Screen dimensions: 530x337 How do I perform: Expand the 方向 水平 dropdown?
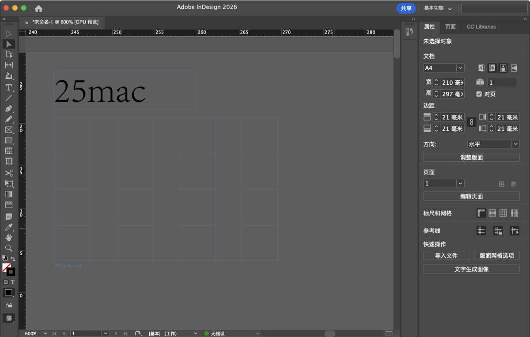[515, 144]
